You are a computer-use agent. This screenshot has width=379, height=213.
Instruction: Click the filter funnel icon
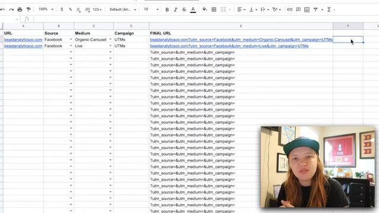[316, 9]
